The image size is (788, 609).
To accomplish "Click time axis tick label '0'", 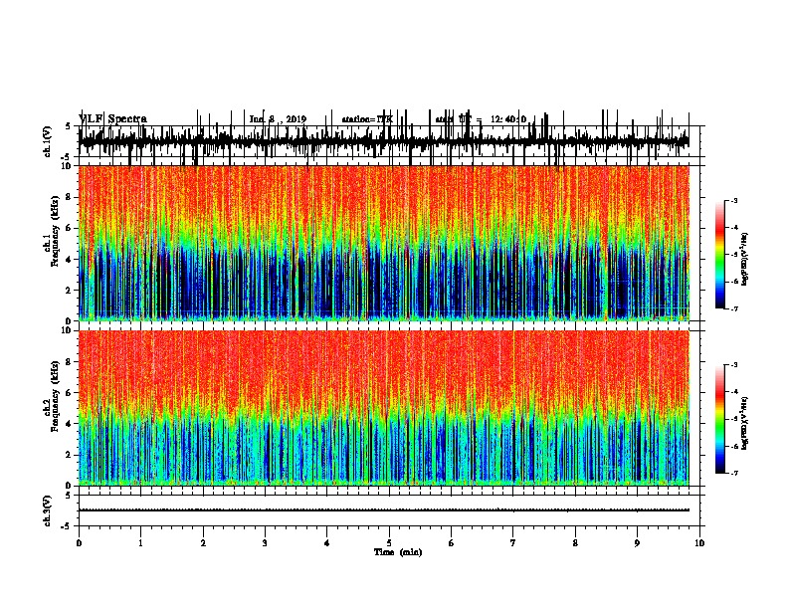I will pyautogui.click(x=79, y=543).
